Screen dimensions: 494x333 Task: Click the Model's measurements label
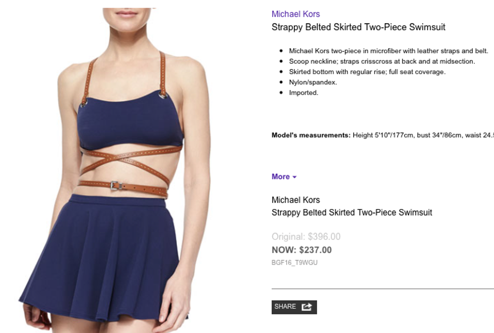pyautogui.click(x=311, y=135)
